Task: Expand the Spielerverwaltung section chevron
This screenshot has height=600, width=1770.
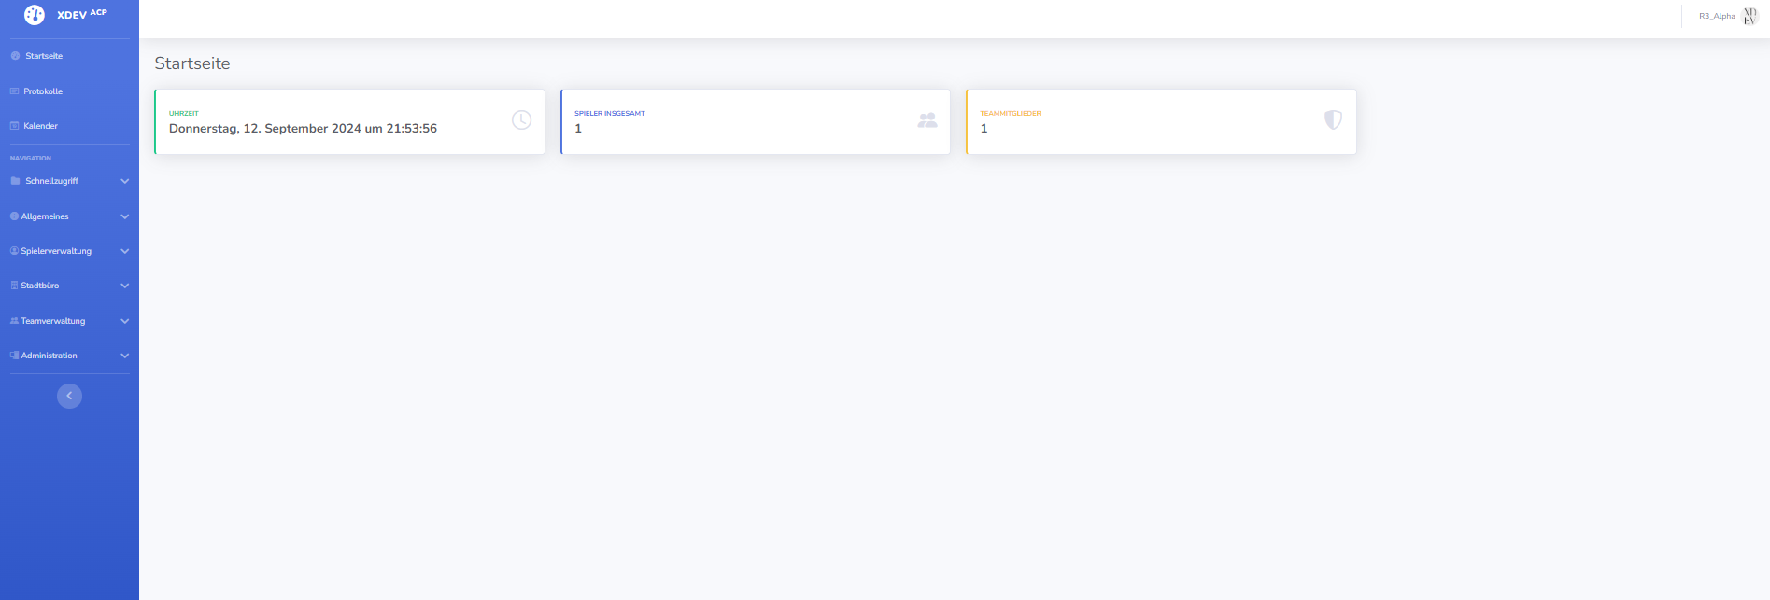Action: click(124, 251)
